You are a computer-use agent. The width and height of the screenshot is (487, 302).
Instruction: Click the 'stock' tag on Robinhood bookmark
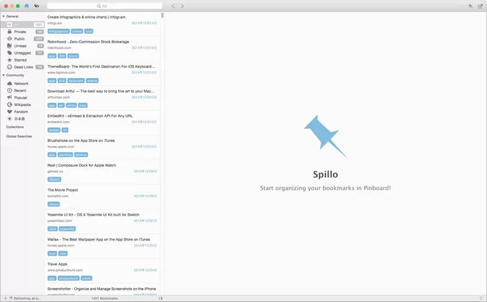tap(73, 56)
